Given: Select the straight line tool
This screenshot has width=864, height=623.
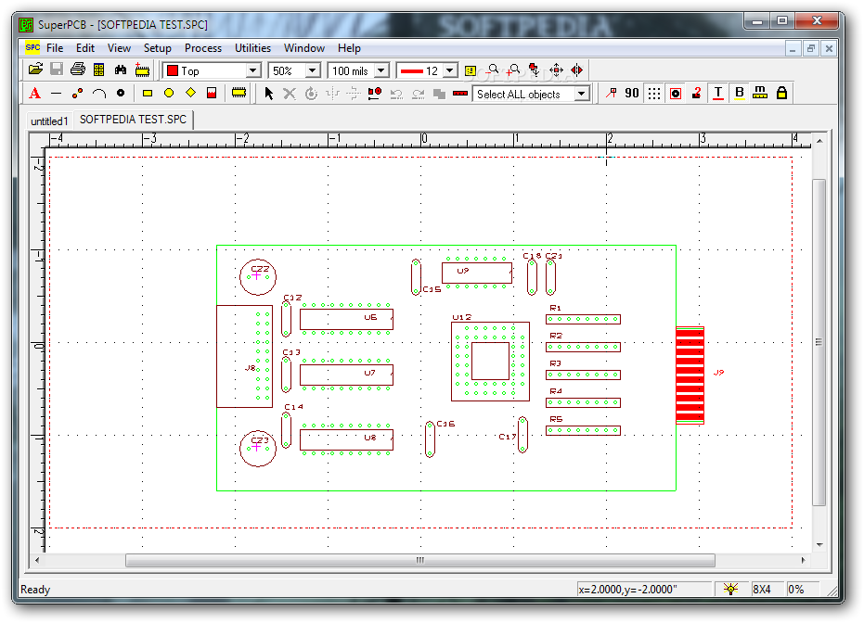Looking at the screenshot, I should (x=56, y=94).
